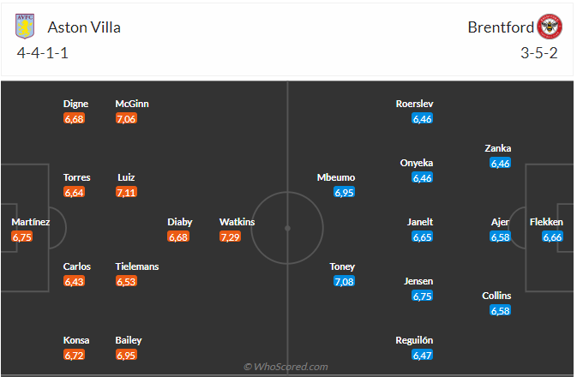Click the WhoScored.com watermark

point(286,367)
